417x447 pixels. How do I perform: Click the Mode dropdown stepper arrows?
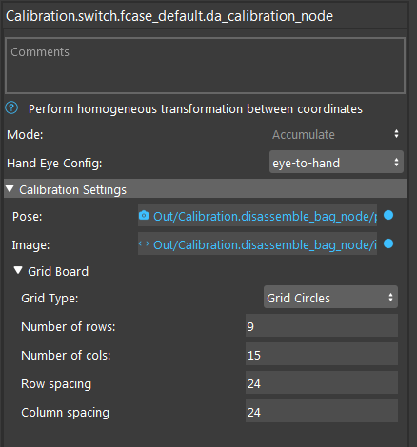396,134
